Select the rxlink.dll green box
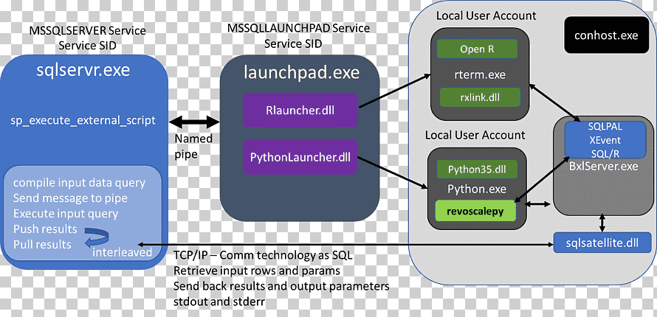 (x=479, y=97)
